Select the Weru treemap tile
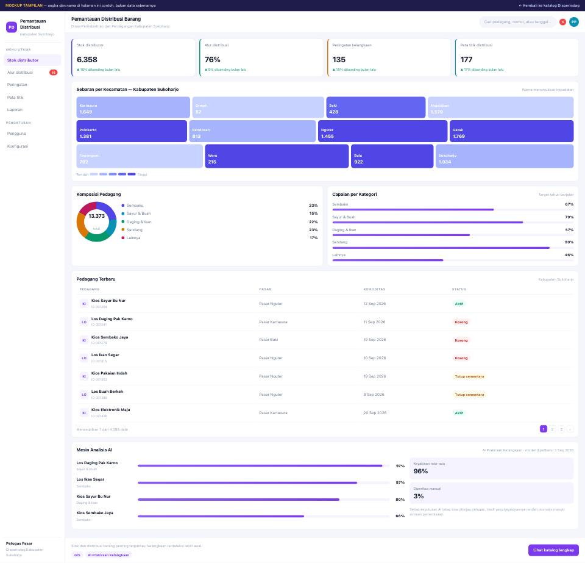 pyautogui.click(x=277, y=156)
